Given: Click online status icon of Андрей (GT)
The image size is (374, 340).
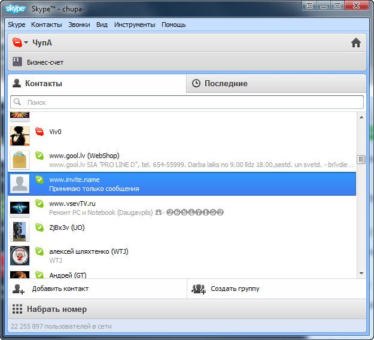Looking at the screenshot, I should 39,275.
